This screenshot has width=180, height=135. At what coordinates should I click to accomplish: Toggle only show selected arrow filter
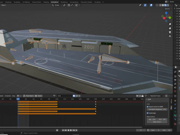click(137, 96)
